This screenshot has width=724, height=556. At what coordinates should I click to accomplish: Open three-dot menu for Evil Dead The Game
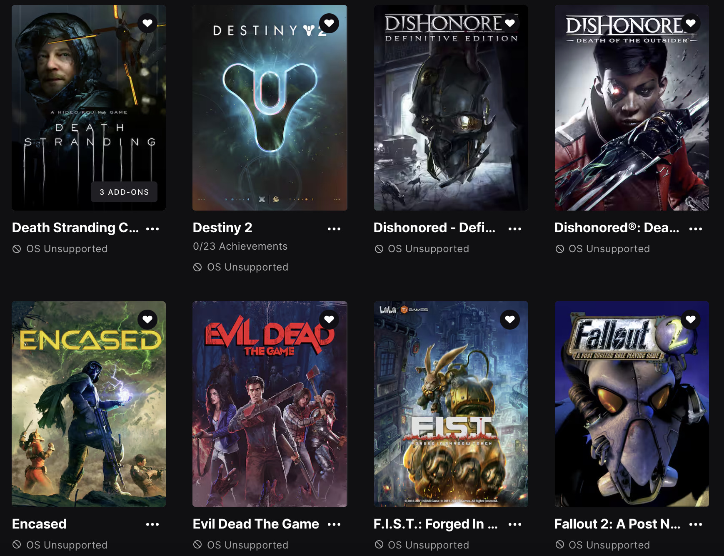(x=334, y=524)
